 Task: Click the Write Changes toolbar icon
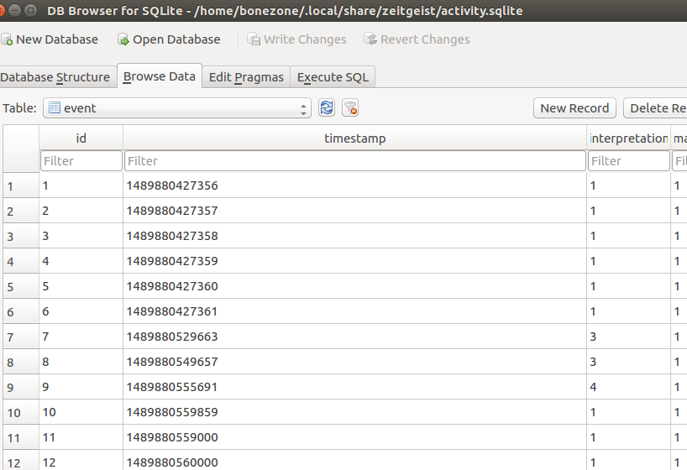click(x=254, y=39)
